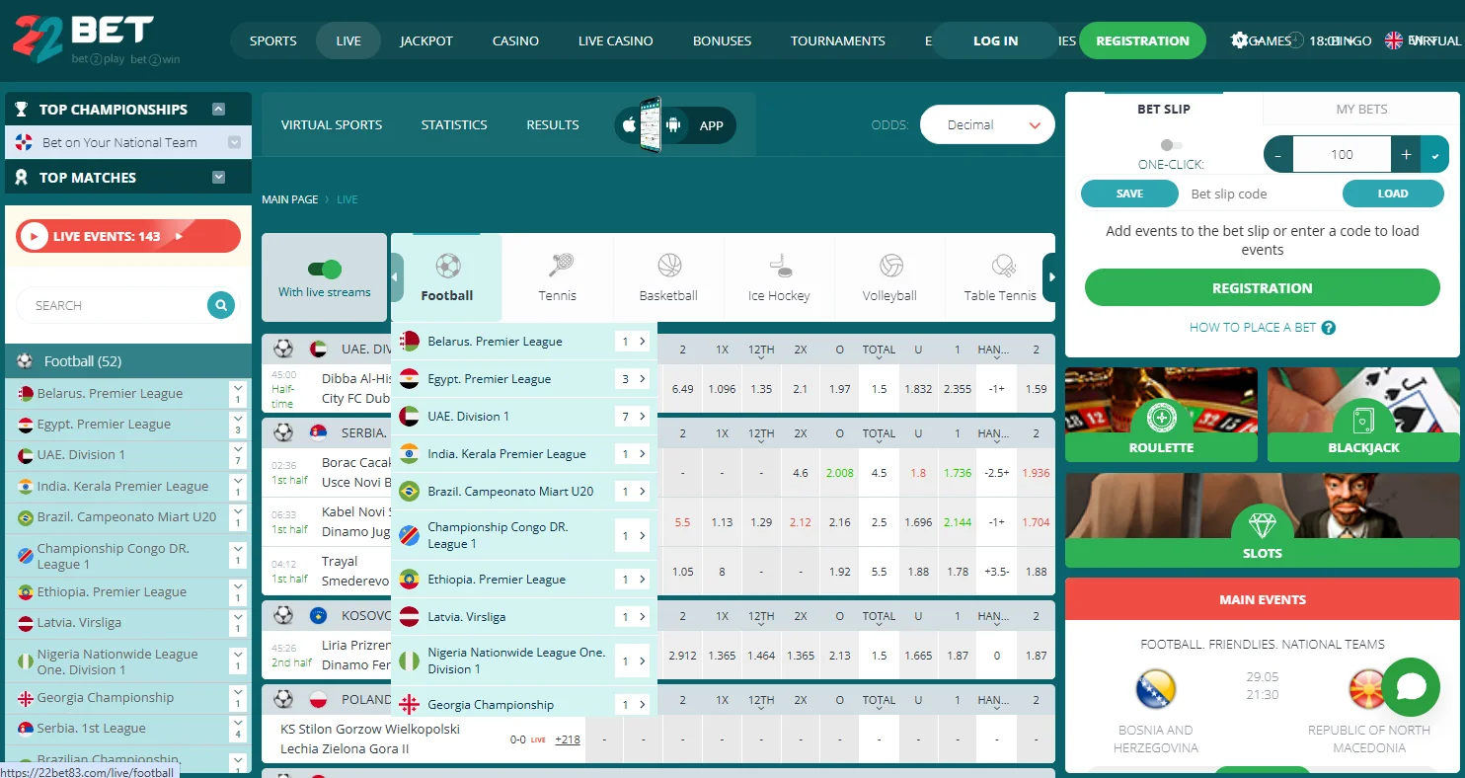Expand UAE Division 1 in dropdown list
Viewport: 1465px width, 778px height.
(x=633, y=417)
